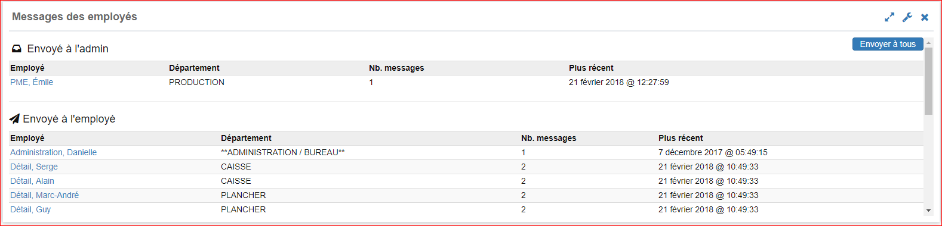Click the Nb. messages header in employee table
942x226 pixels.
click(x=549, y=138)
